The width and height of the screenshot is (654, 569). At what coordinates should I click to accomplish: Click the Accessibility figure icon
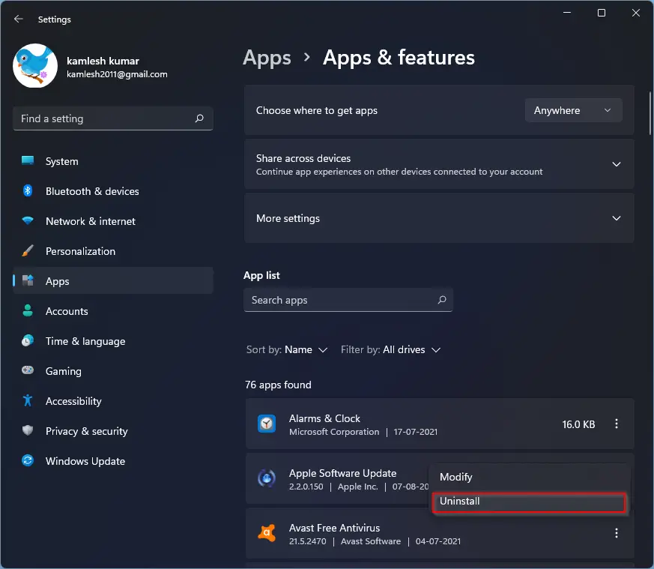click(x=28, y=401)
